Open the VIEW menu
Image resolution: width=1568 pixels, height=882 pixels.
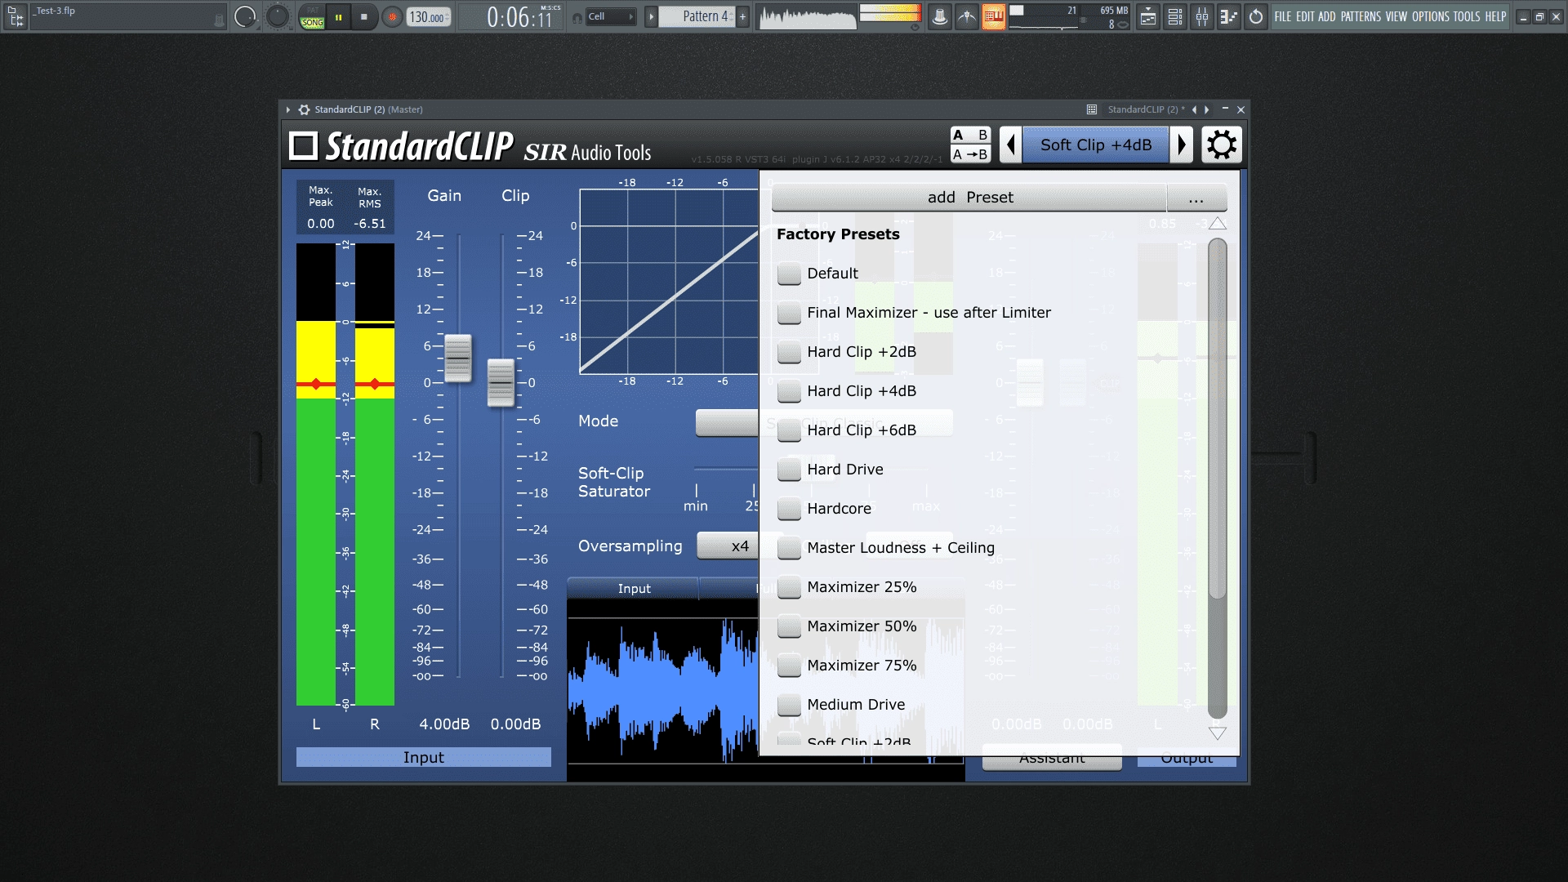(x=1396, y=16)
